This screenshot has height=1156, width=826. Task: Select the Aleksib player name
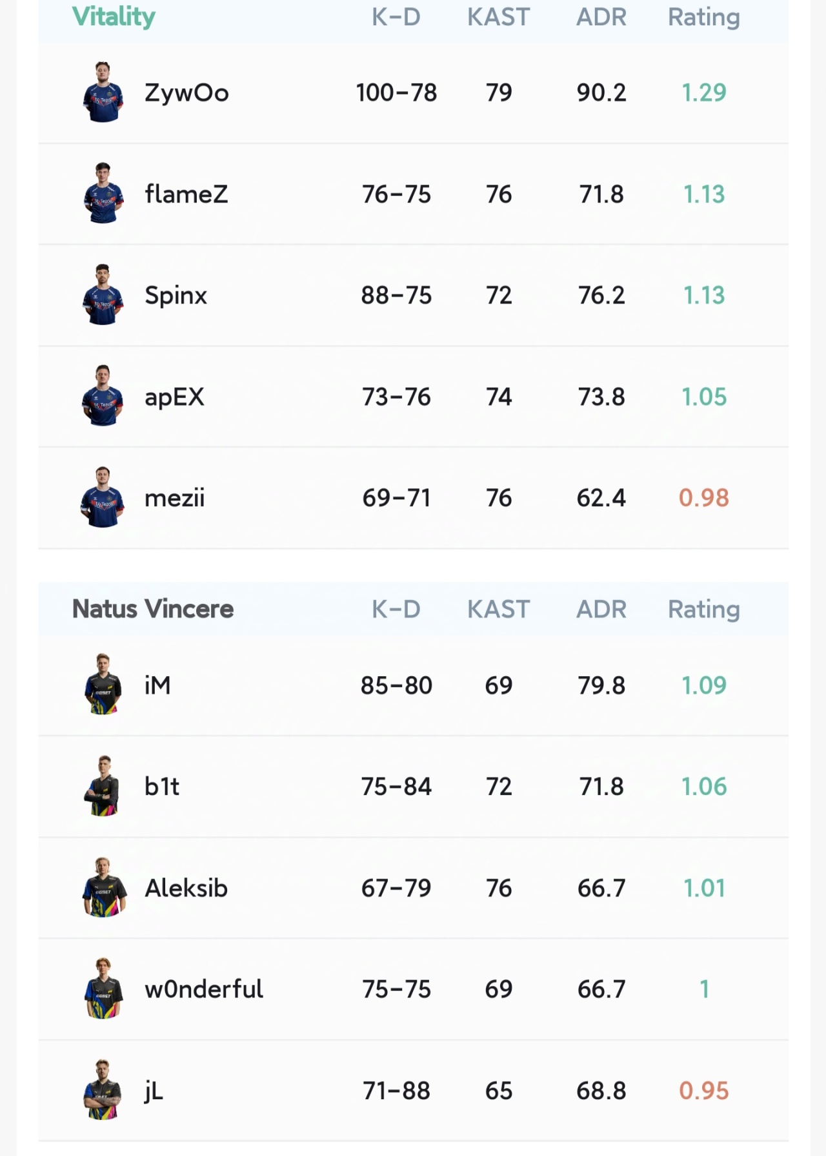tap(186, 888)
